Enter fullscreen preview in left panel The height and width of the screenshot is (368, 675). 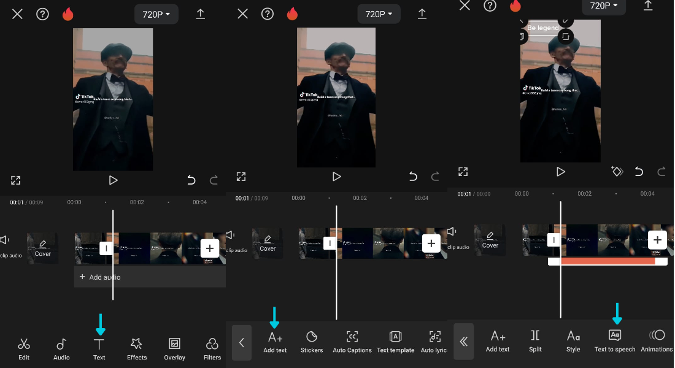pyautogui.click(x=15, y=180)
